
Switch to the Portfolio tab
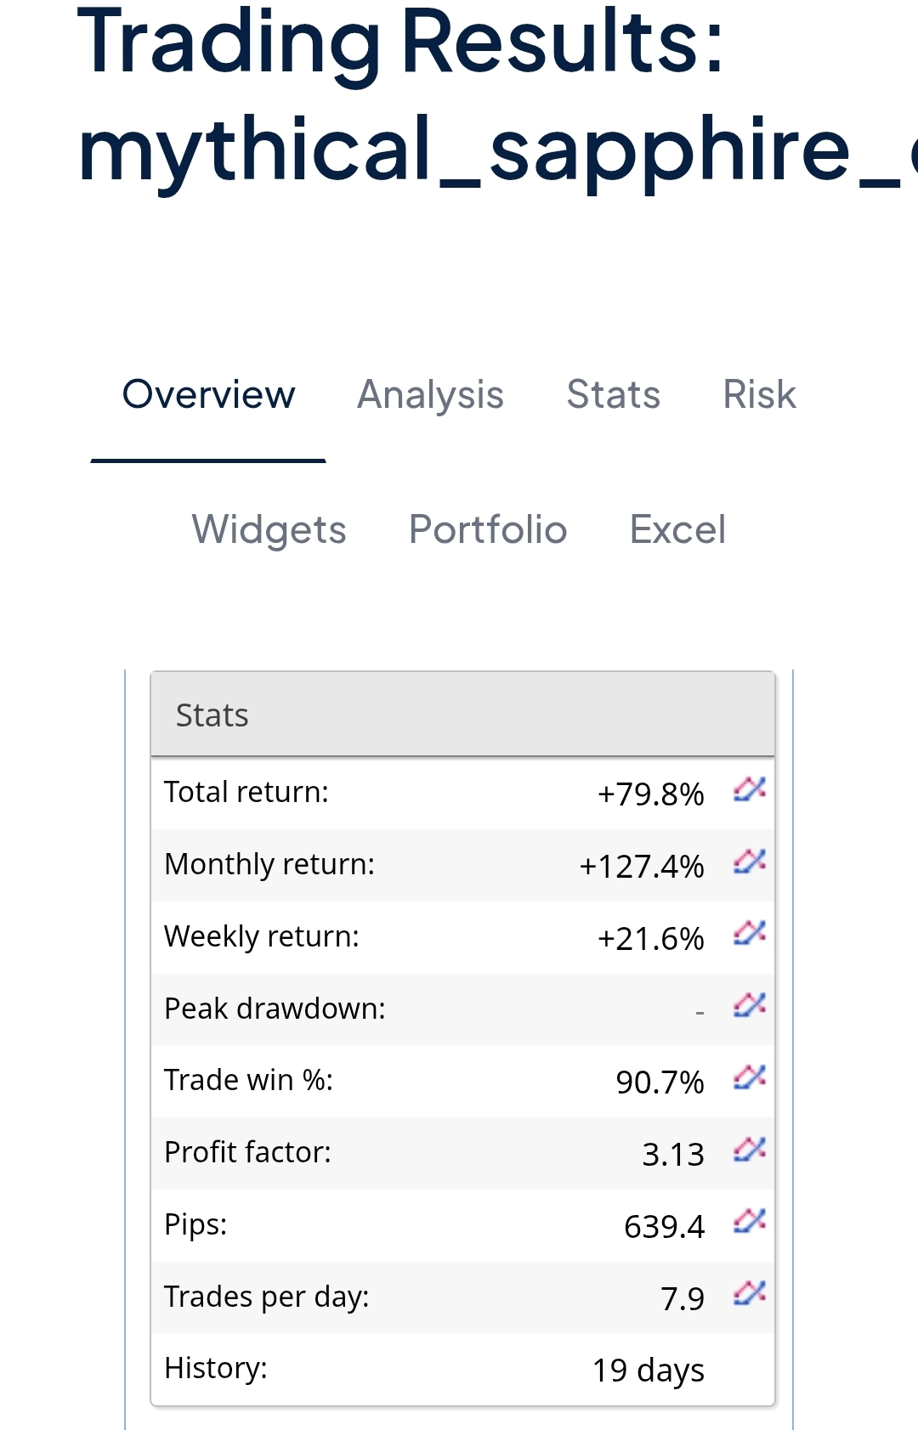click(x=488, y=530)
